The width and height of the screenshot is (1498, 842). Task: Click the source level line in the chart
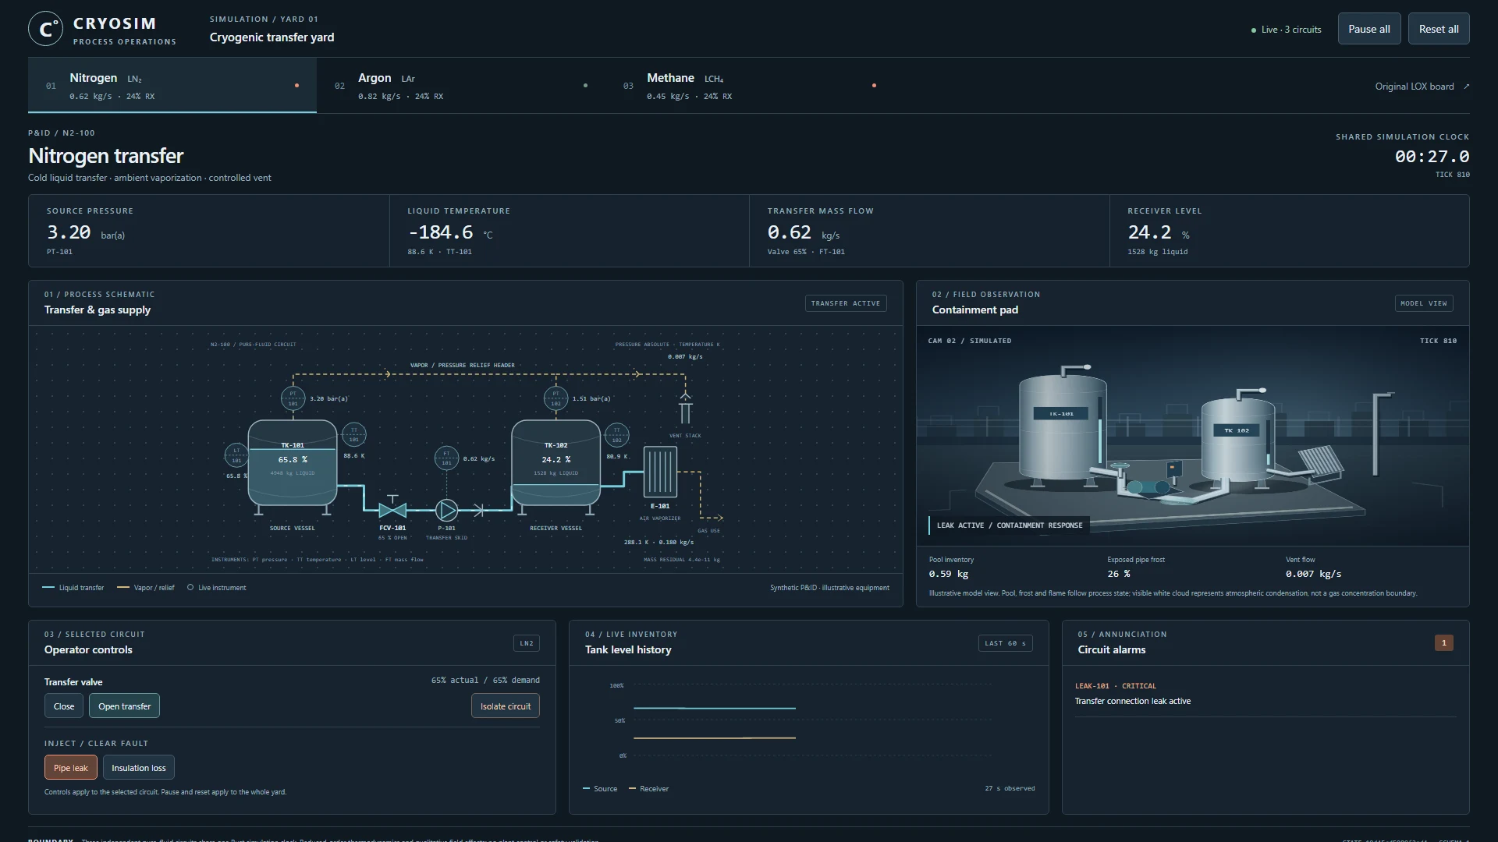click(715, 708)
